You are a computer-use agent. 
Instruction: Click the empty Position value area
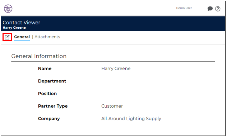click(x=158, y=94)
